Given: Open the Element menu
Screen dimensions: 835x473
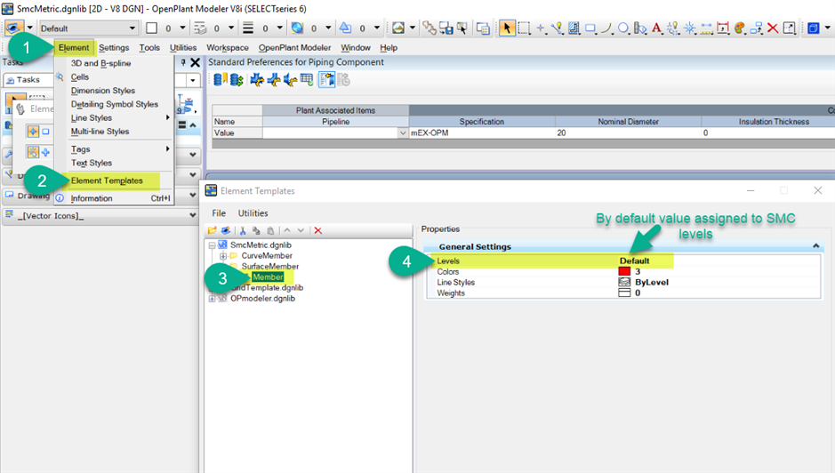Looking at the screenshot, I should click(74, 47).
